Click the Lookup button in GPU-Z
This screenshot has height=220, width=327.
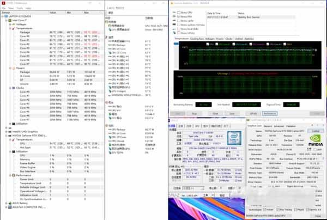314,131
